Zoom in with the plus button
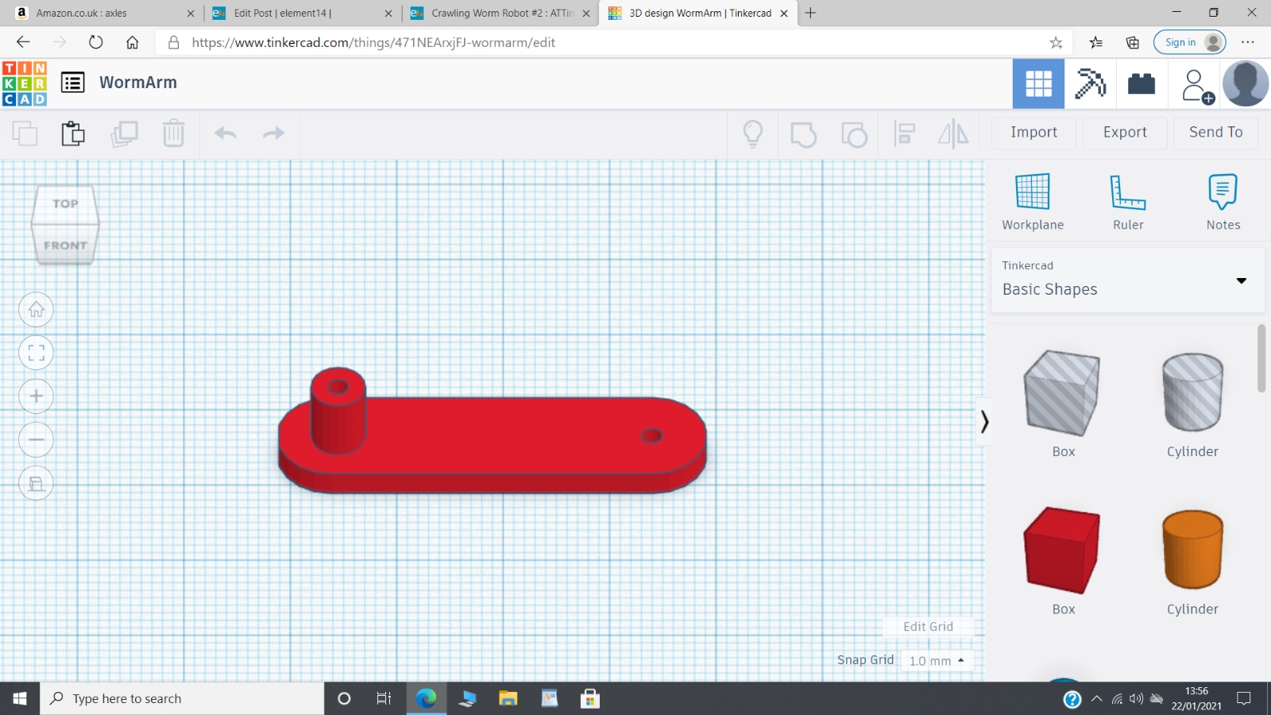1271x715 pixels. pos(37,396)
